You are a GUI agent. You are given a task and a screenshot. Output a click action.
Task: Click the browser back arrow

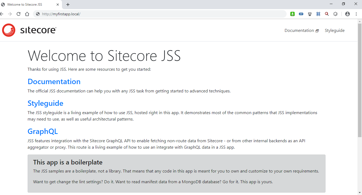tap(1, 14)
